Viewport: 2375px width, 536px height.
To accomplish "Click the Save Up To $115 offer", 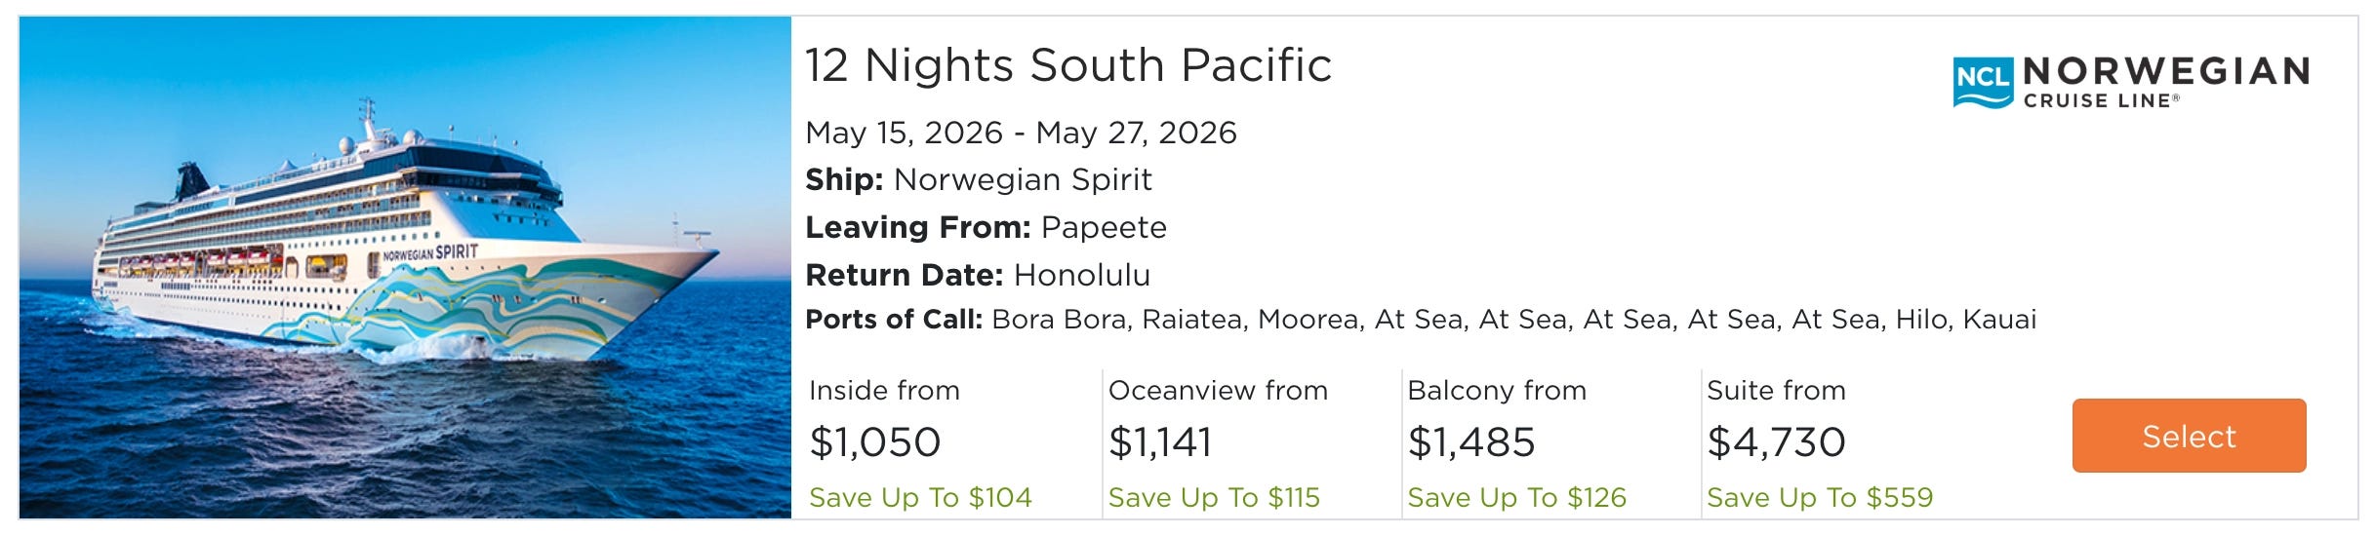I will coord(1214,497).
